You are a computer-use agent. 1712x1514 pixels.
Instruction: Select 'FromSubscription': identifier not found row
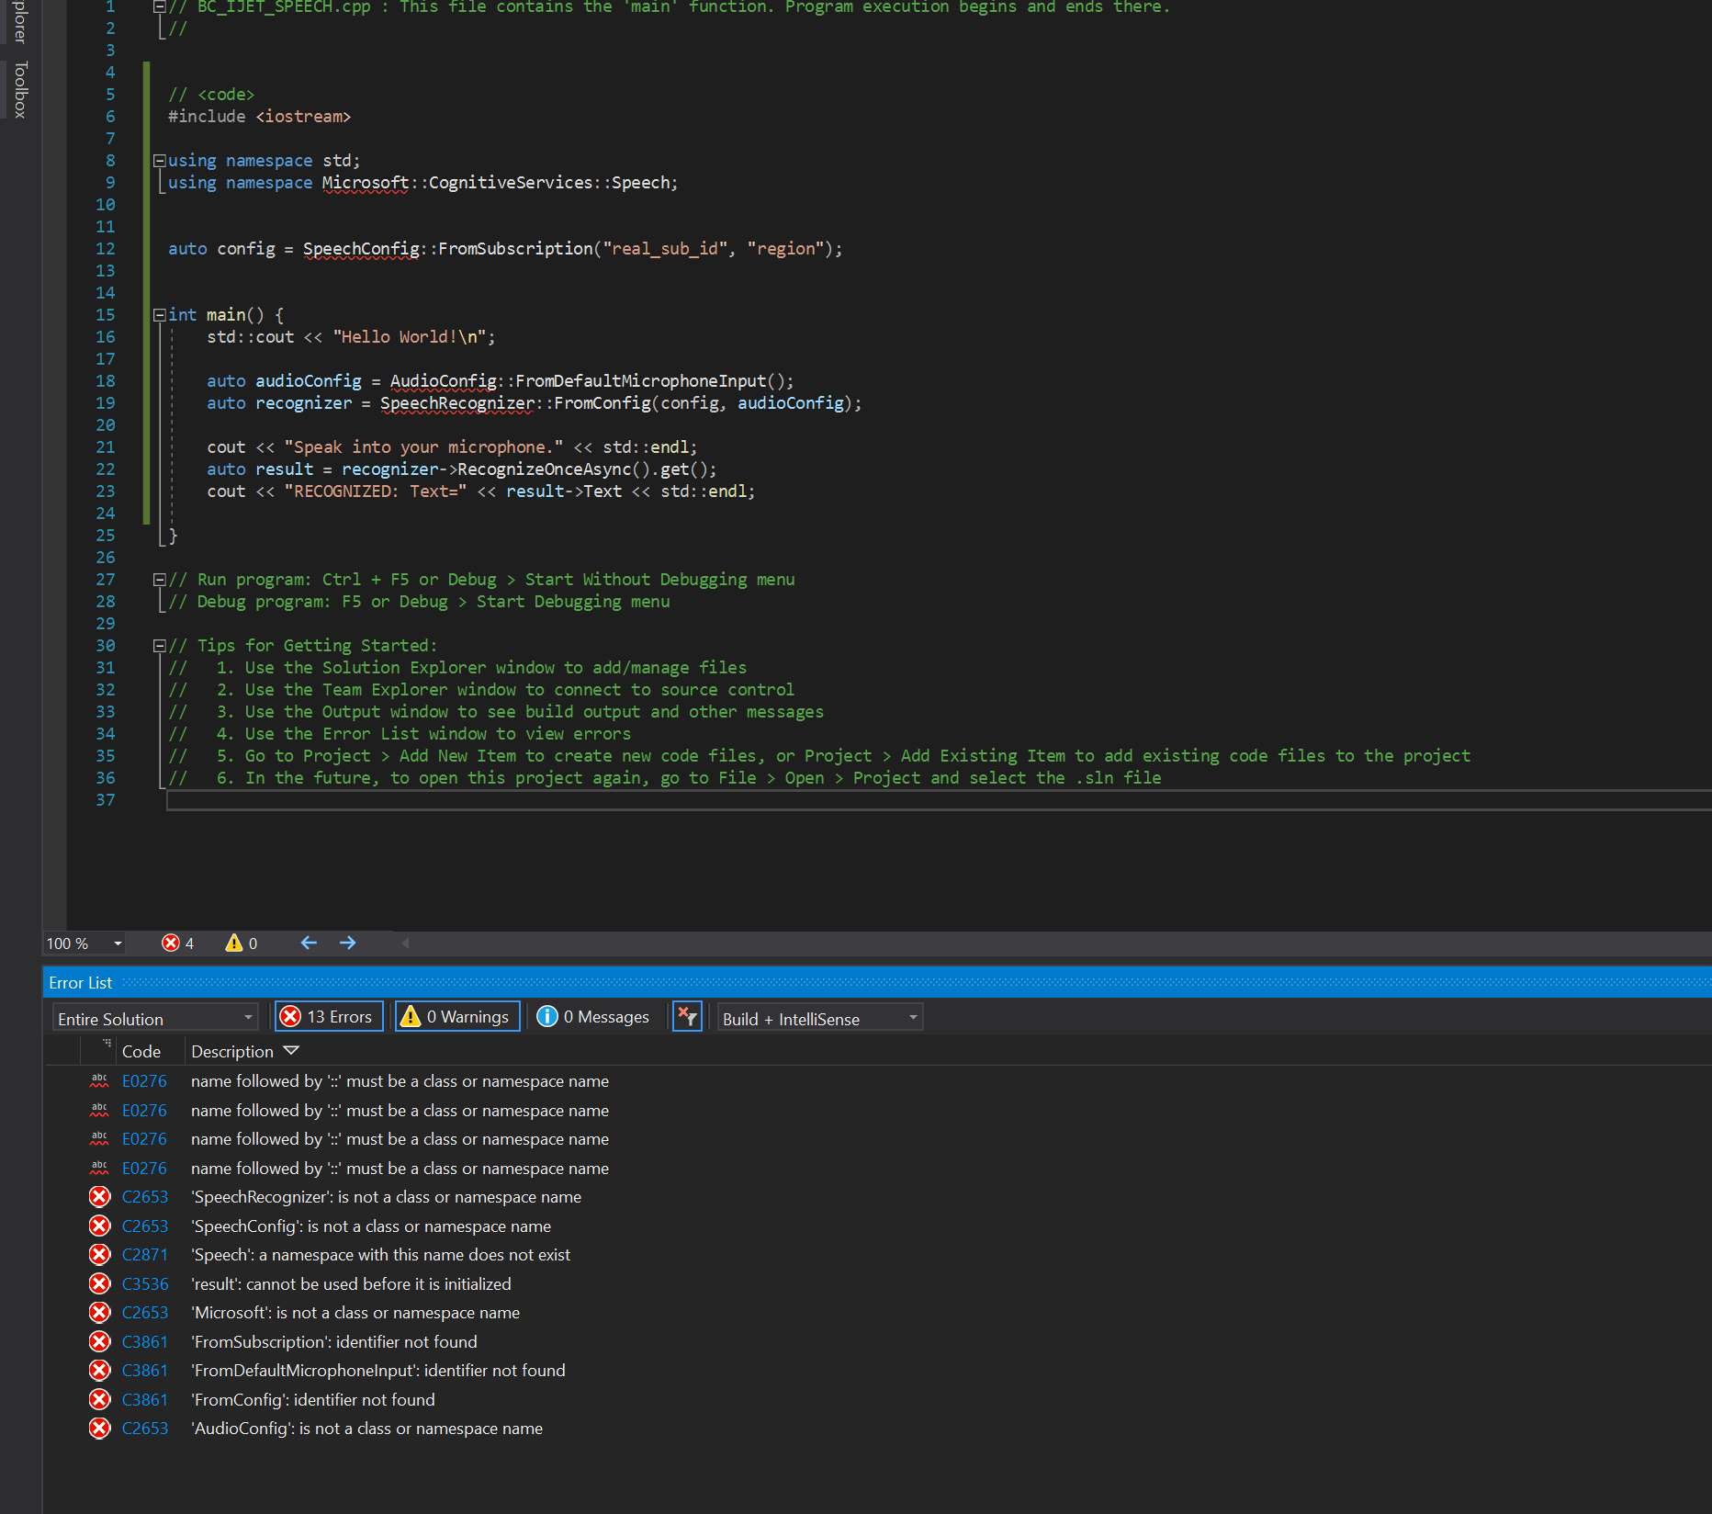tap(334, 1341)
